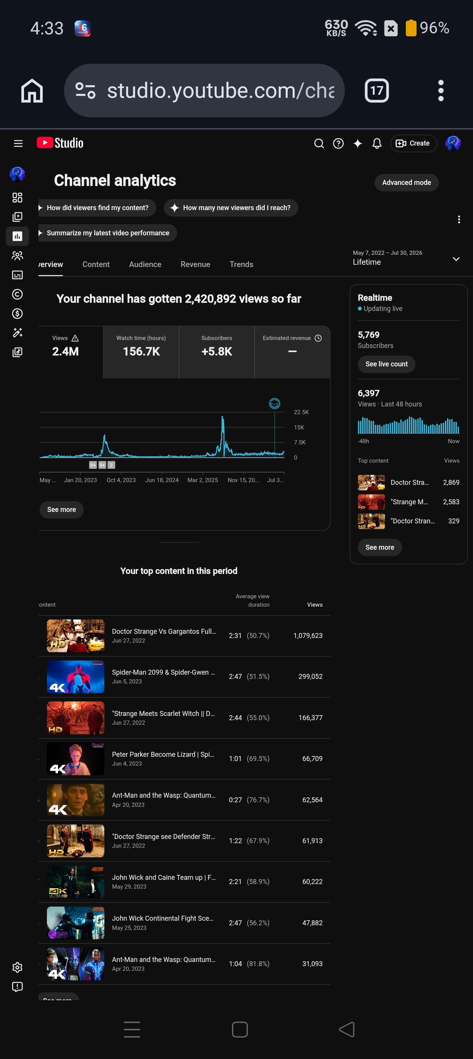Select the Watch time (hours) card
This screenshot has width=473, height=1059.
pyautogui.click(x=141, y=352)
